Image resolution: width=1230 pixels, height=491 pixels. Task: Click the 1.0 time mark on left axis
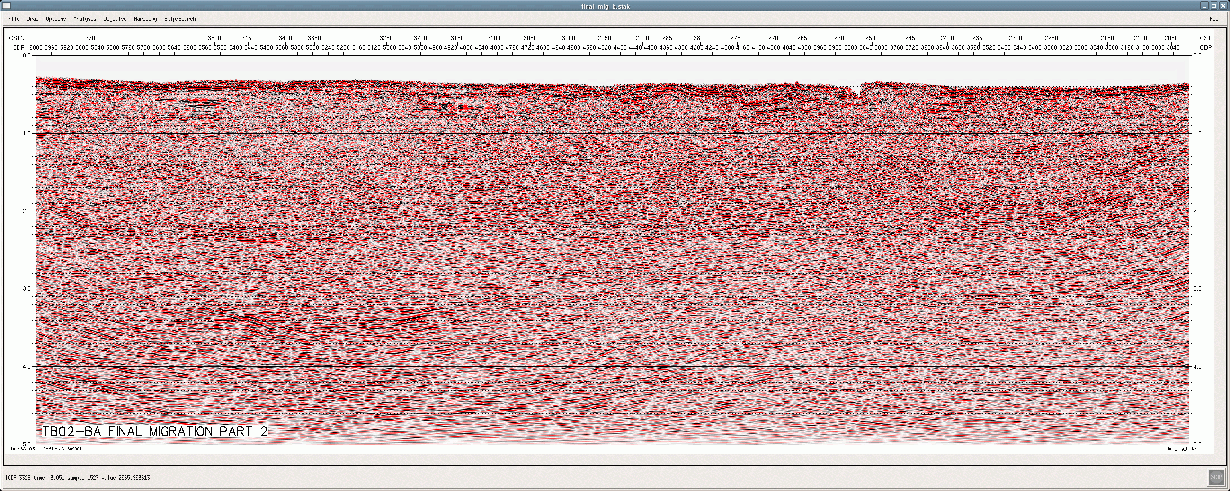point(27,133)
